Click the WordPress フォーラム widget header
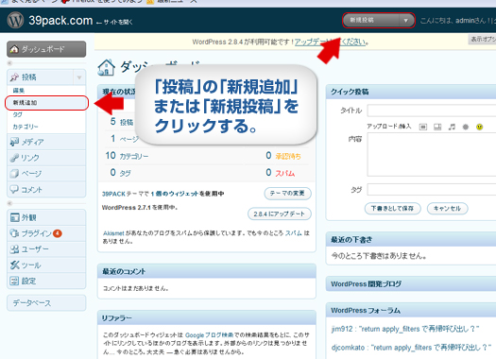496x359 pixels. 411,310
